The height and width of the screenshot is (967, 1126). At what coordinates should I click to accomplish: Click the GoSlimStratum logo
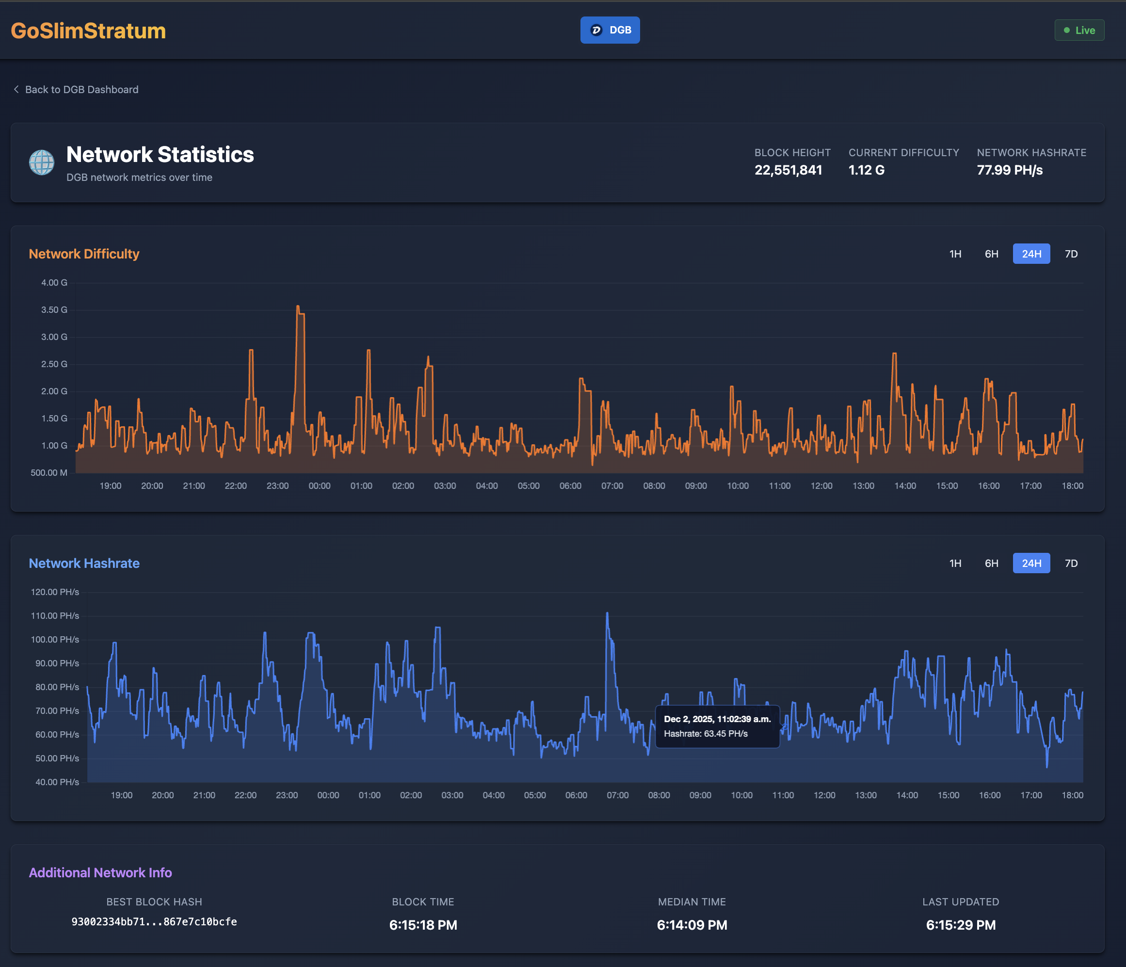pos(88,31)
